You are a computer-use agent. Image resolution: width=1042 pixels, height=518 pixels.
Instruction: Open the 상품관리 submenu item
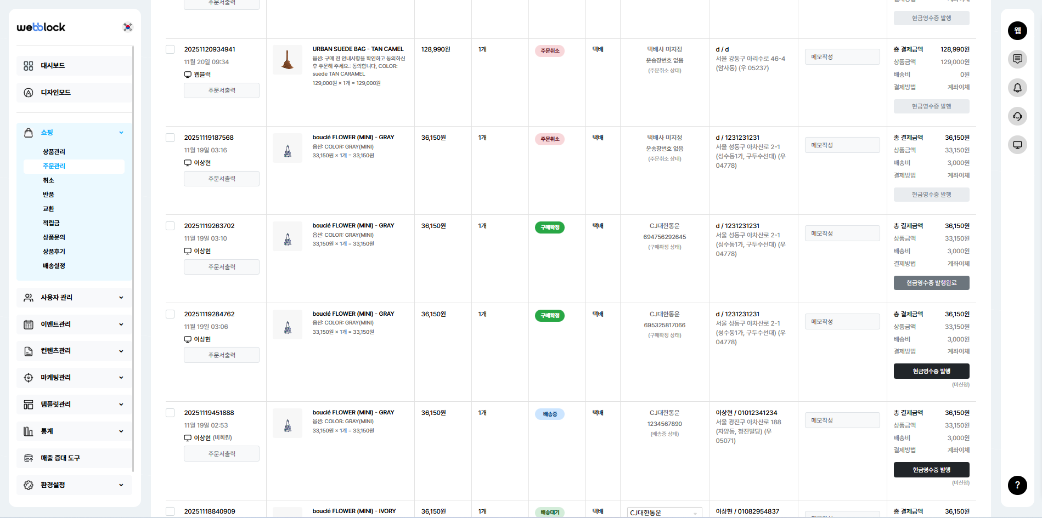(x=54, y=152)
